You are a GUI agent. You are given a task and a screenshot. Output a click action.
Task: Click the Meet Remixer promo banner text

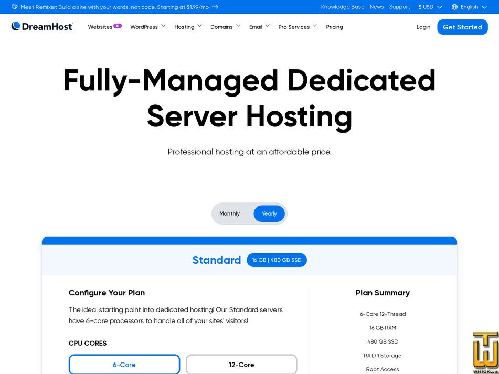click(114, 7)
